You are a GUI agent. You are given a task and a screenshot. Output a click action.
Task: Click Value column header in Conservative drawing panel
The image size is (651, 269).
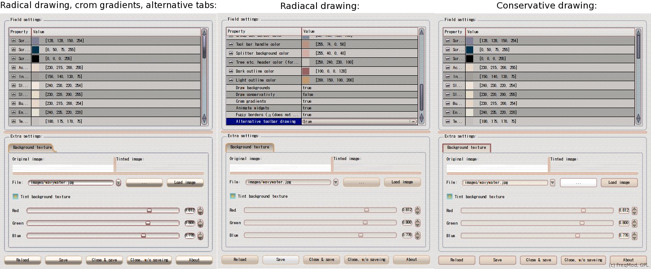[550, 32]
